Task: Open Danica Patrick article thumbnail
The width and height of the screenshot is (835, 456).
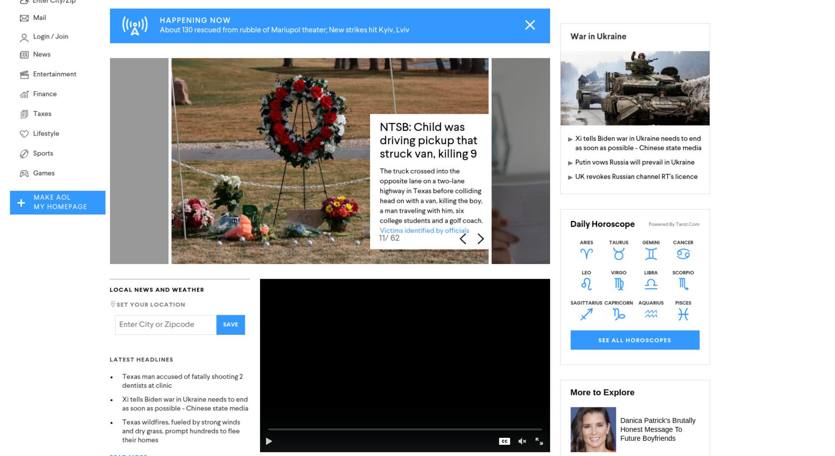Action: tap(593, 430)
